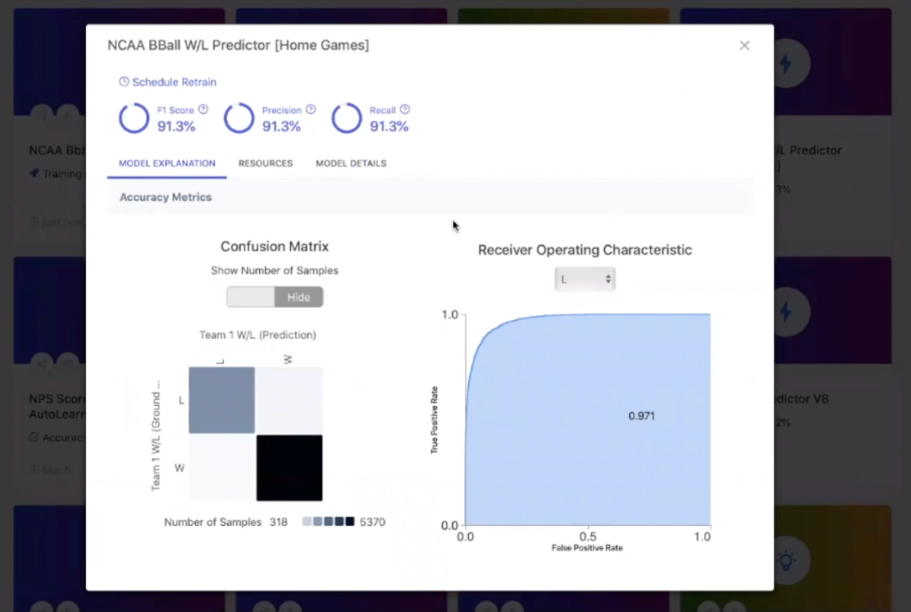Click the F1 Score circular gauge
Screen dimensions: 911x612
[x=134, y=118]
